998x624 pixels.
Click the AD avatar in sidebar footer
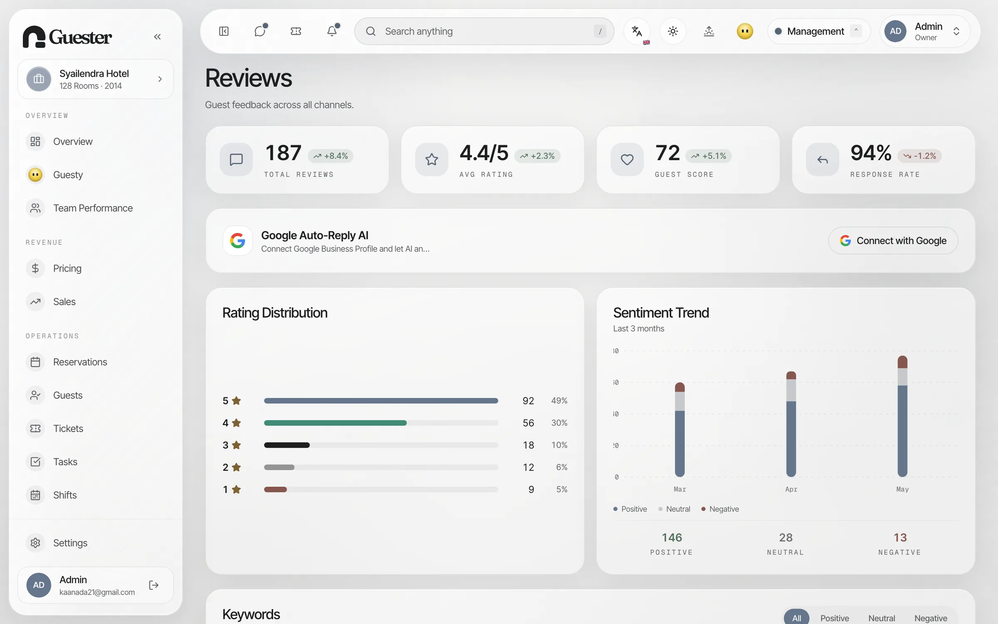[39, 585]
